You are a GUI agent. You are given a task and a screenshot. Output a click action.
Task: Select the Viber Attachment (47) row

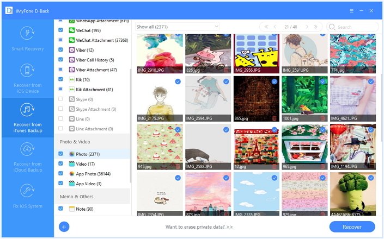[x=93, y=70]
